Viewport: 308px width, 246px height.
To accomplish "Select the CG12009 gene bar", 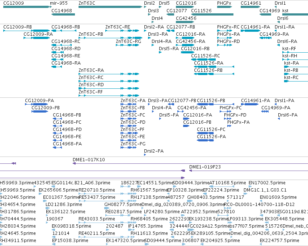I will point(27,7).
